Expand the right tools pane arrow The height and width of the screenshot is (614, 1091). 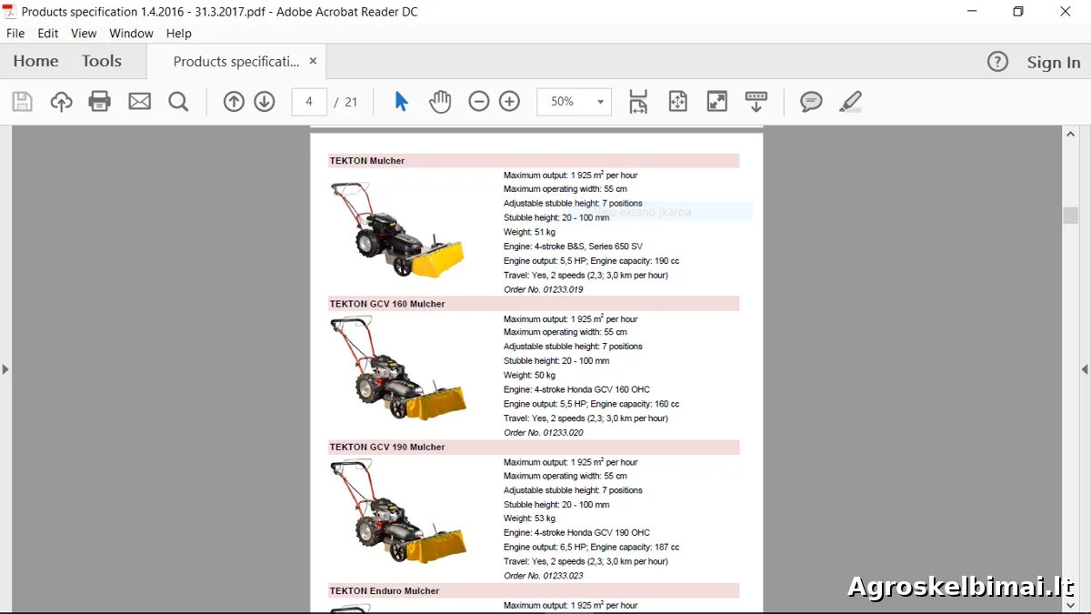(x=1085, y=369)
